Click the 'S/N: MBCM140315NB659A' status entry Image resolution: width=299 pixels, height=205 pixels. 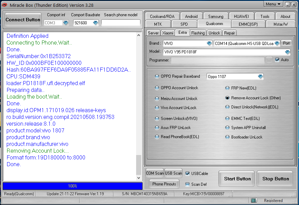pyautogui.click(x=145, y=194)
